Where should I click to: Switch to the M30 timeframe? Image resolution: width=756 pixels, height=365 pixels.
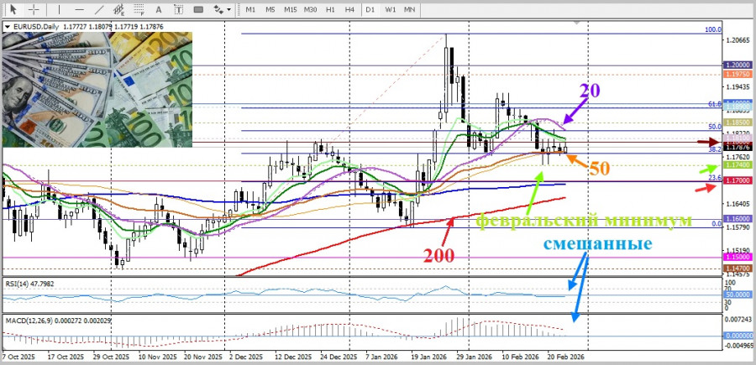point(311,9)
